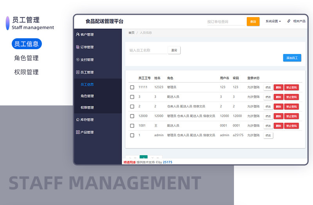Click the link icon beside 相关产品

click(289, 21)
